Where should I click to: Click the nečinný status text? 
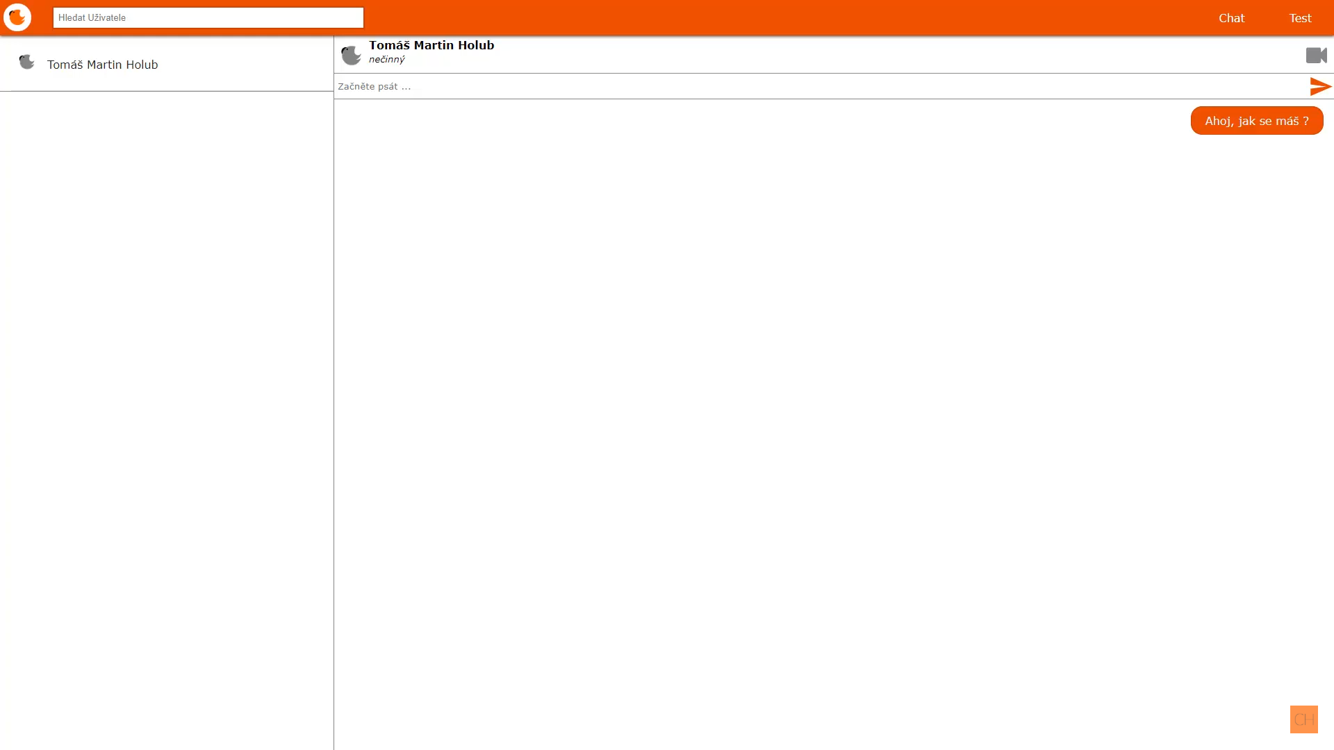point(387,60)
